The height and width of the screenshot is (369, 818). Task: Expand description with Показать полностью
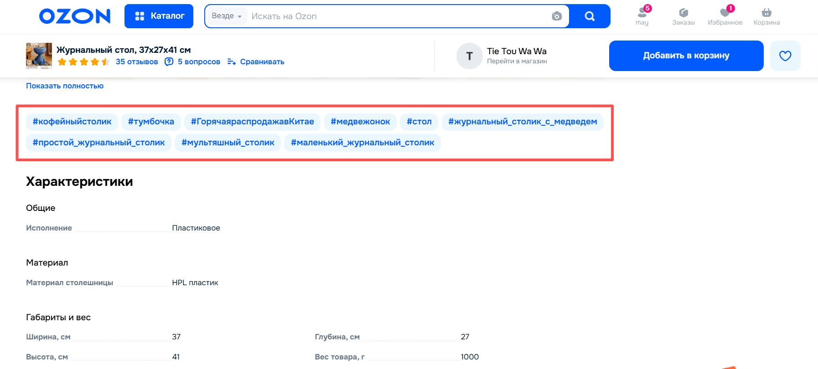tap(65, 86)
